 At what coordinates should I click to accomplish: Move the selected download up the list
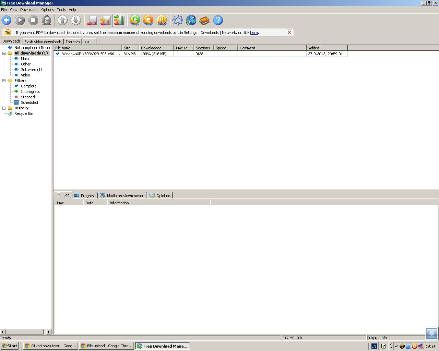(62, 20)
